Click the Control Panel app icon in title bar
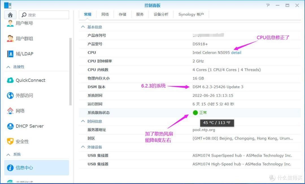 pos(8,5)
